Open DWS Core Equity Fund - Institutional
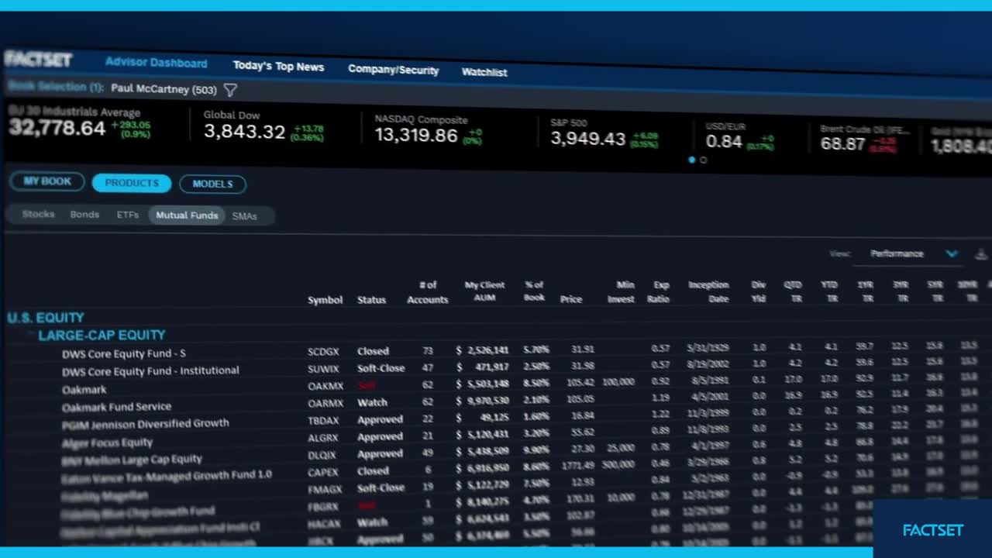This screenshot has height=558, width=992. click(x=150, y=371)
